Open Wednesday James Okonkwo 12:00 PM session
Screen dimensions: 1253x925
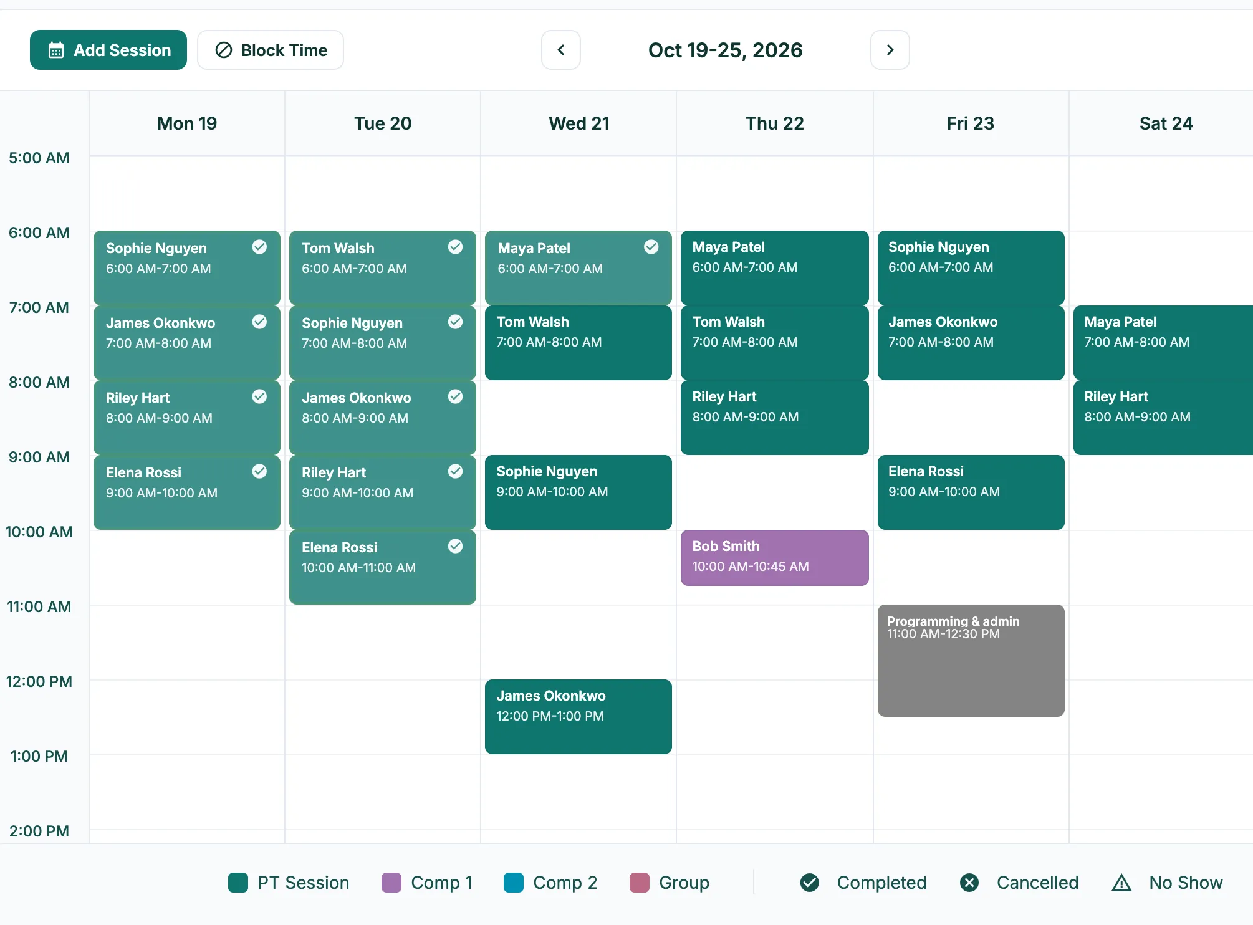pyautogui.click(x=578, y=717)
